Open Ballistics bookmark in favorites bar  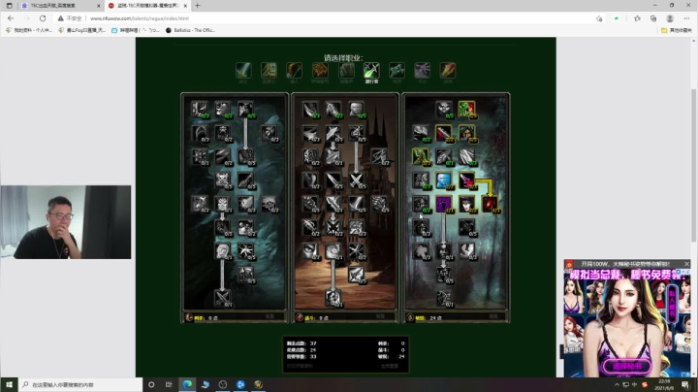click(x=190, y=30)
